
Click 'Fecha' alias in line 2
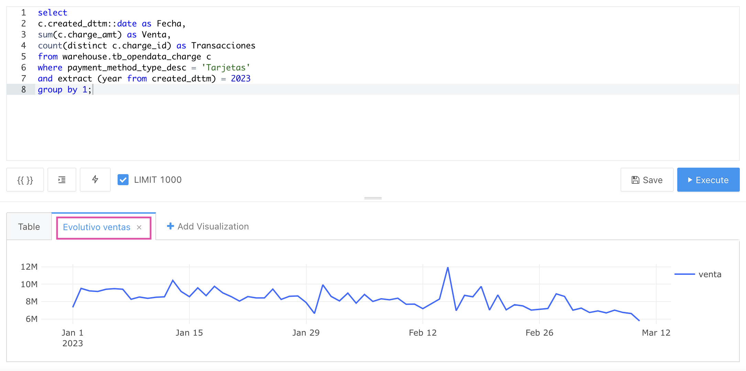point(169,24)
